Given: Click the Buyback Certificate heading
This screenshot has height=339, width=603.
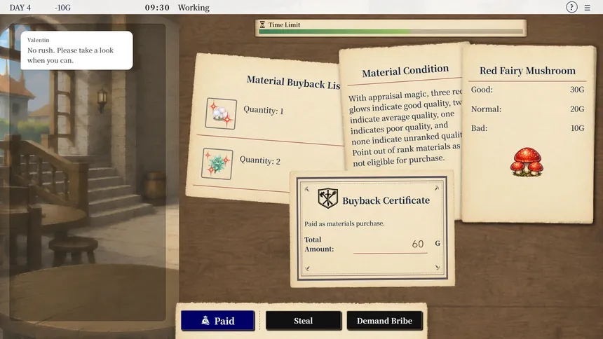Looking at the screenshot, I should click(386, 200).
